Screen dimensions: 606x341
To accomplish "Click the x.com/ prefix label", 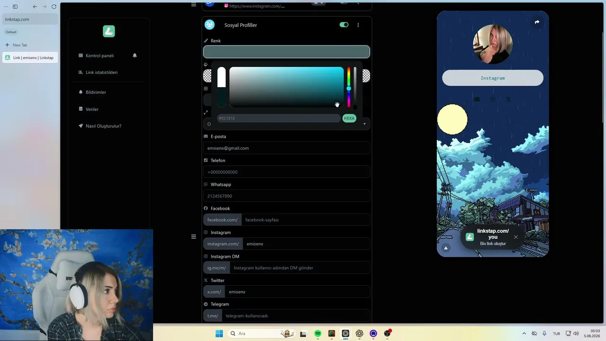I will pyautogui.click(x=214, y=292).
